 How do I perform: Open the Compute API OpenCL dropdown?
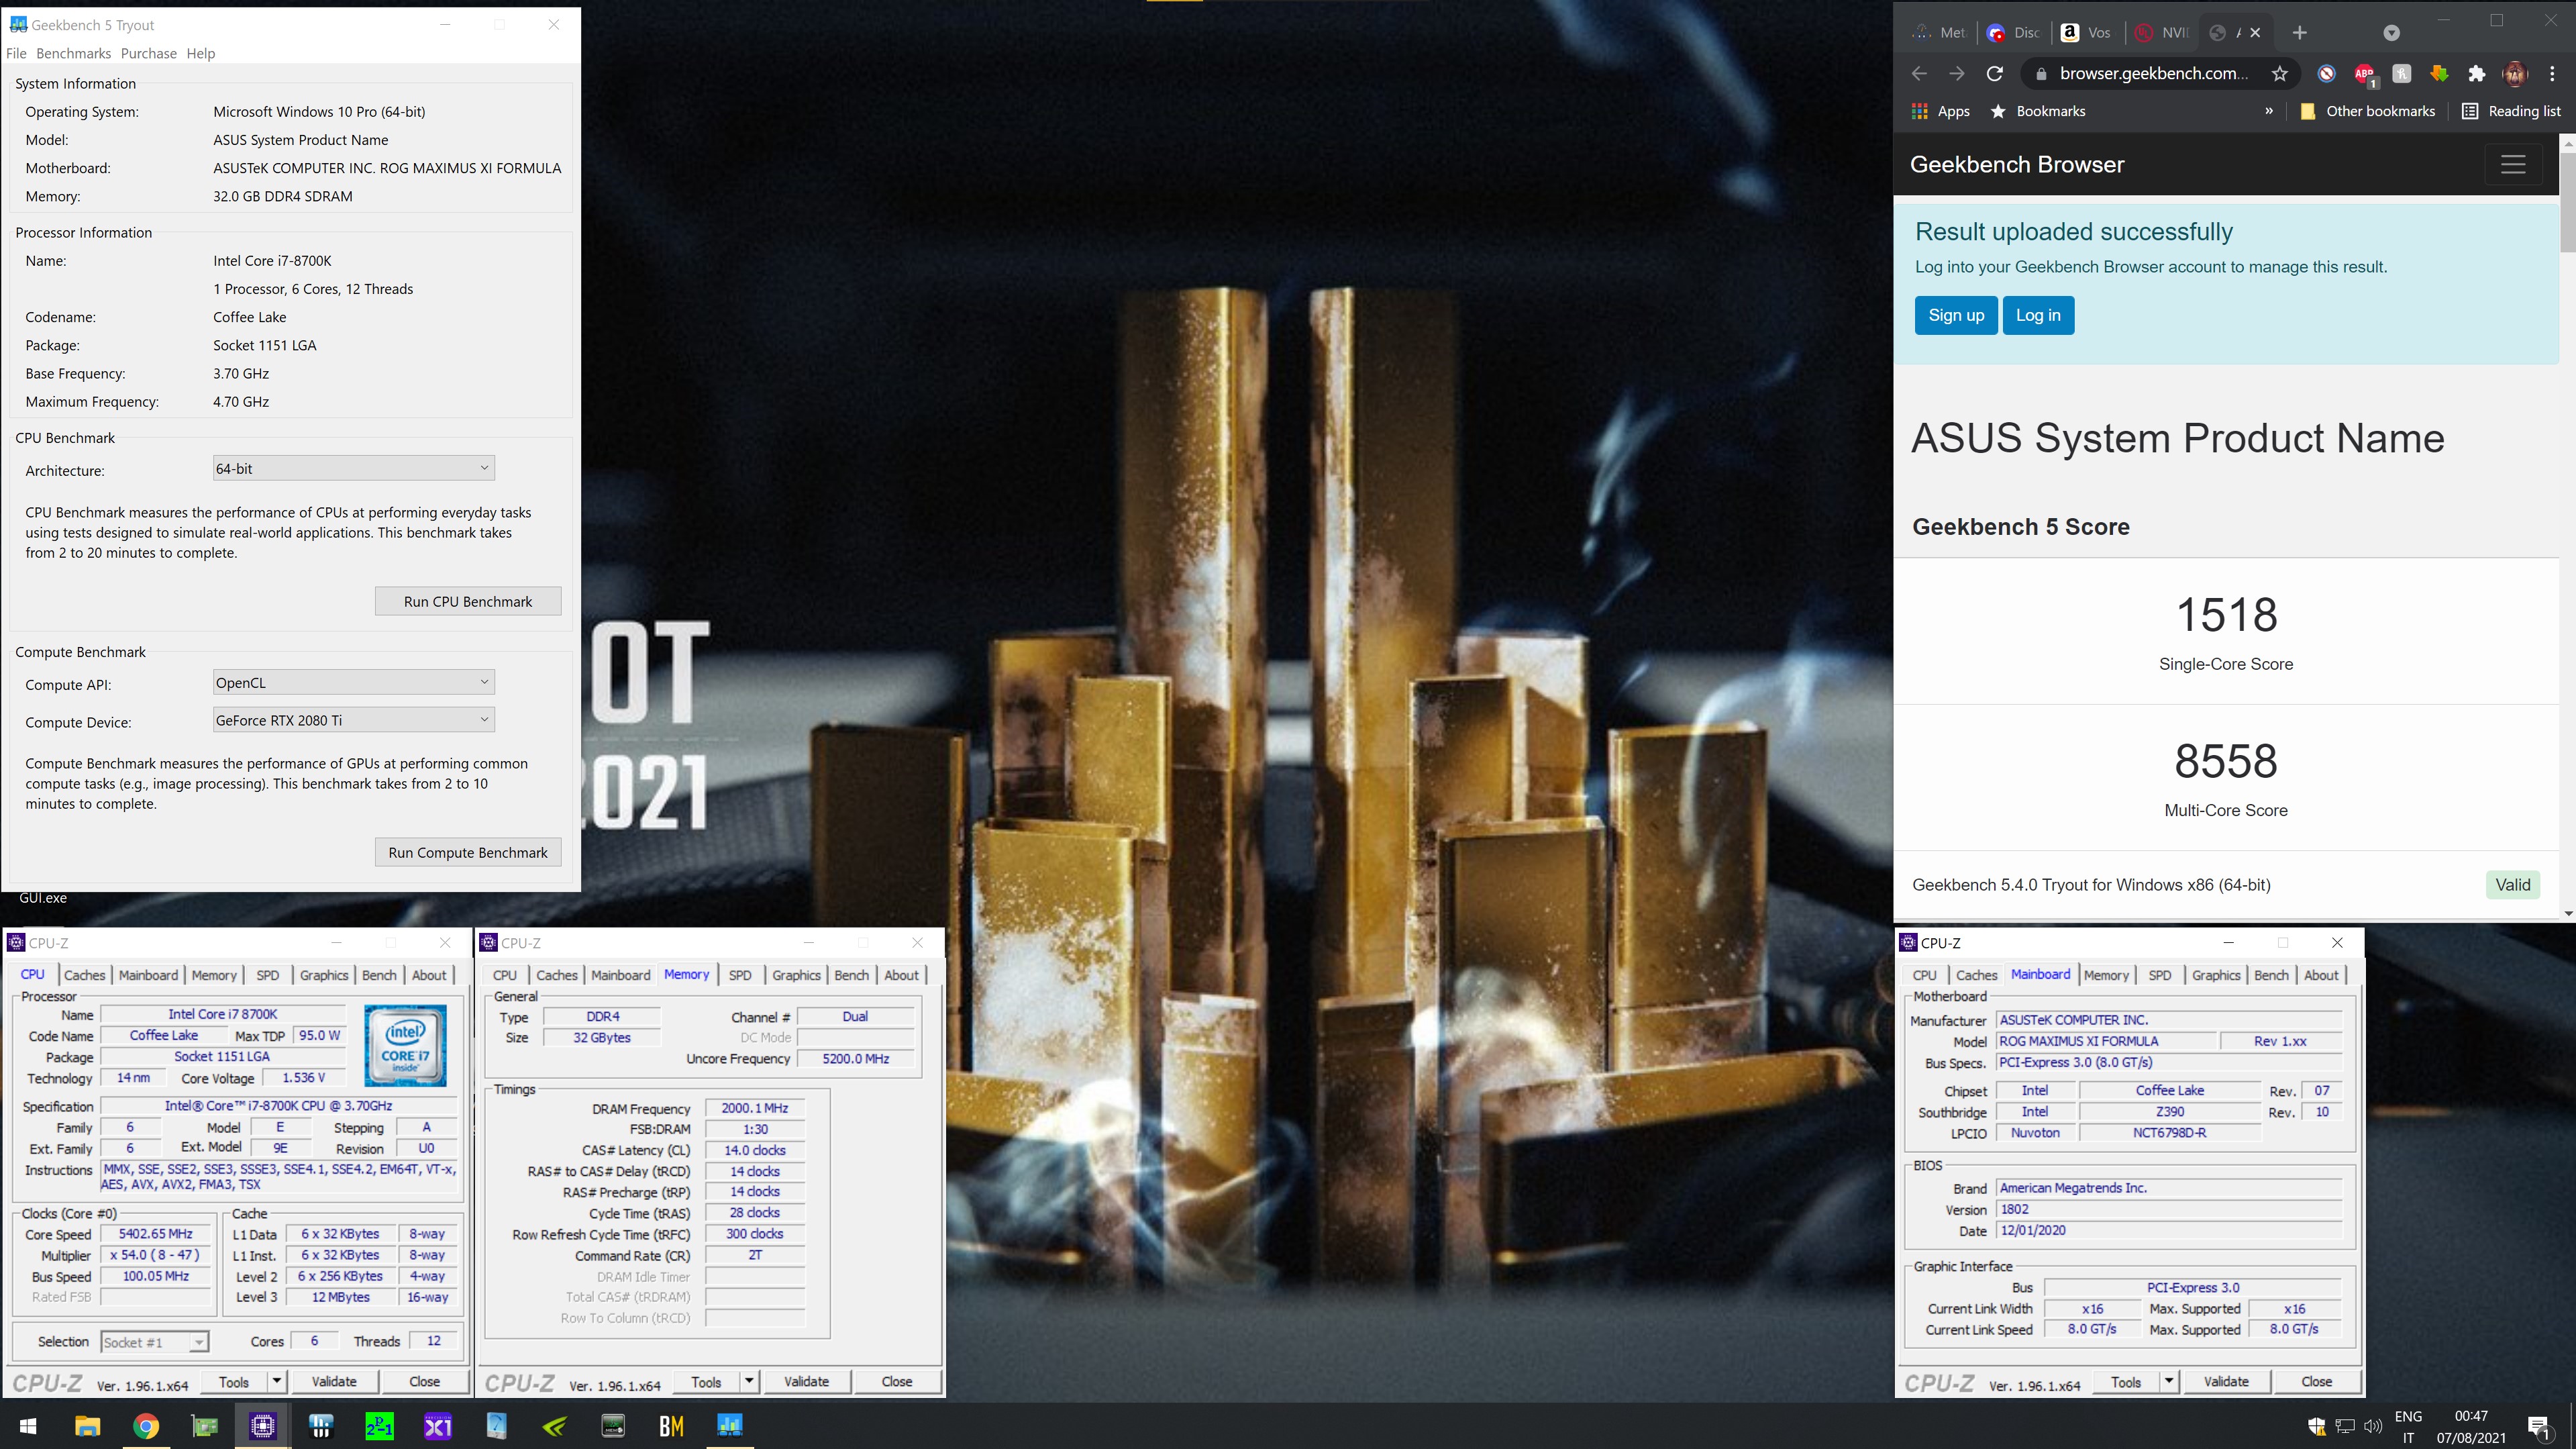click(x=354, y=682)
